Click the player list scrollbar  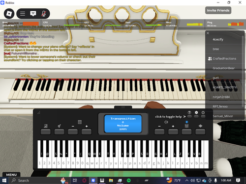(x=243, y=71)
